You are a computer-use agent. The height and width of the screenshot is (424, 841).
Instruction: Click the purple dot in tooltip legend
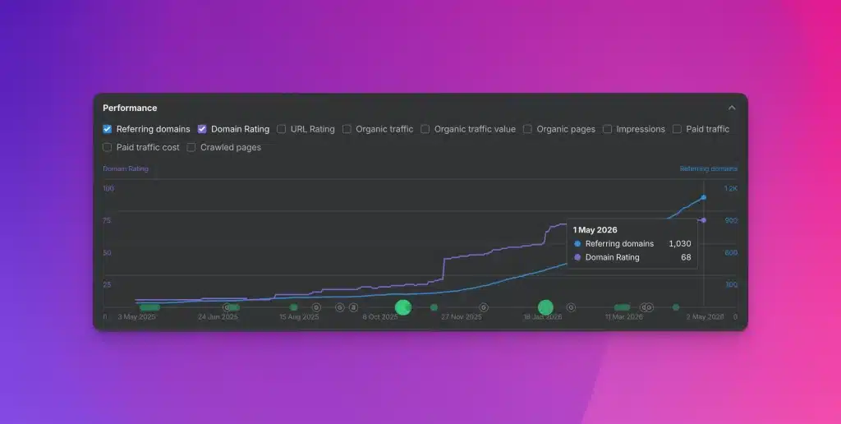tap(577, 257)
